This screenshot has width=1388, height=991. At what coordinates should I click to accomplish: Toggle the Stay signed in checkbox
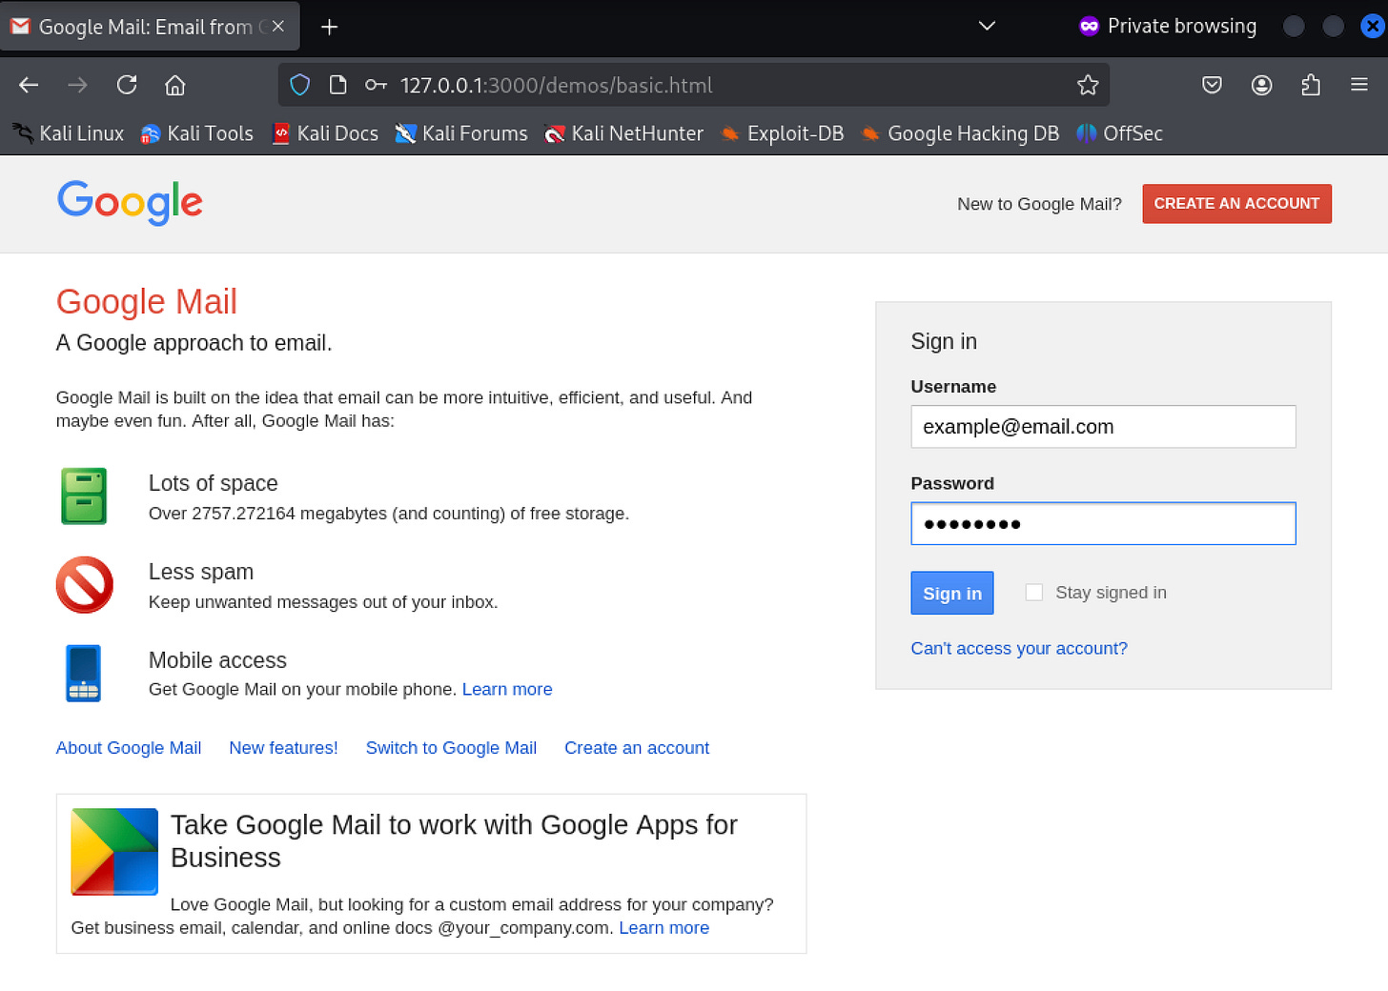[x=1033, y=592]
